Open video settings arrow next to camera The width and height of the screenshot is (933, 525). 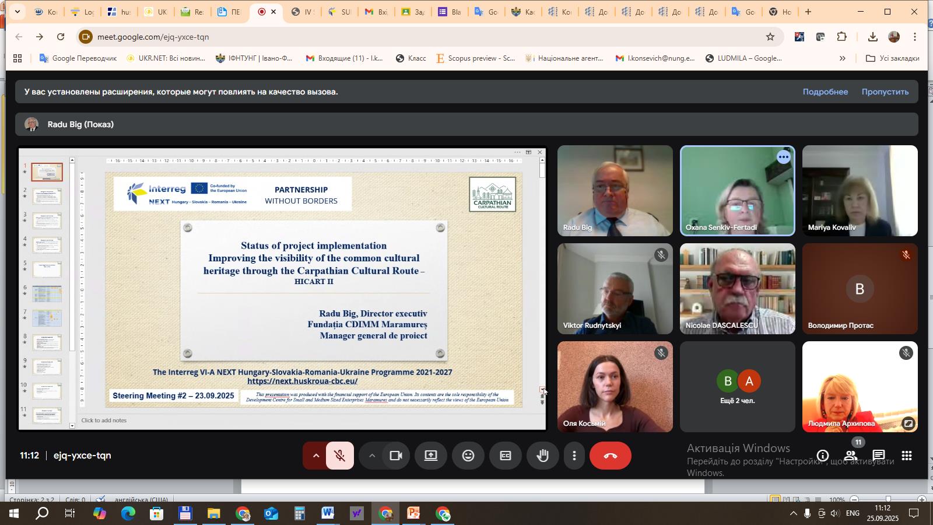coord(371,456)
